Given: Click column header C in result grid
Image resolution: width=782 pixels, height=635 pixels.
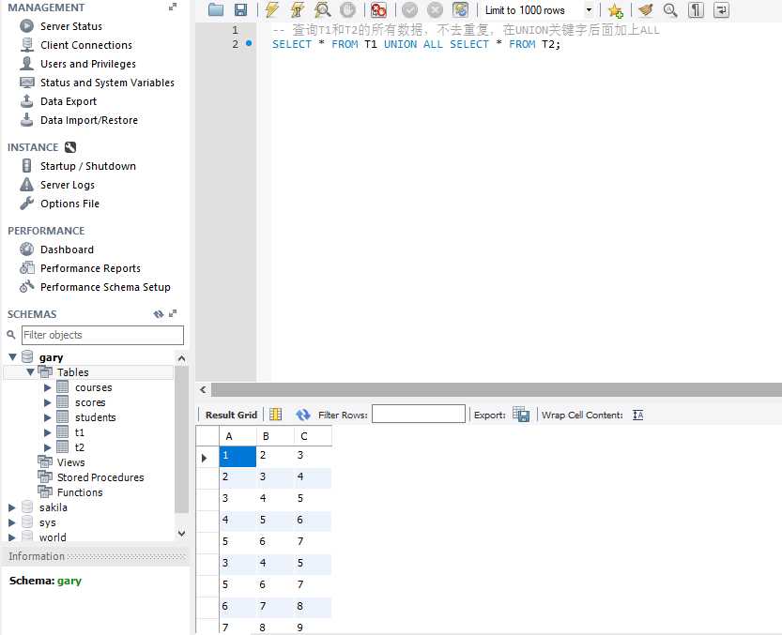Looking at the screenshot, I should (x=313, y=436).
